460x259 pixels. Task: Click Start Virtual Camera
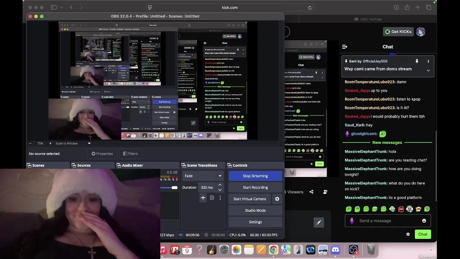250,199
